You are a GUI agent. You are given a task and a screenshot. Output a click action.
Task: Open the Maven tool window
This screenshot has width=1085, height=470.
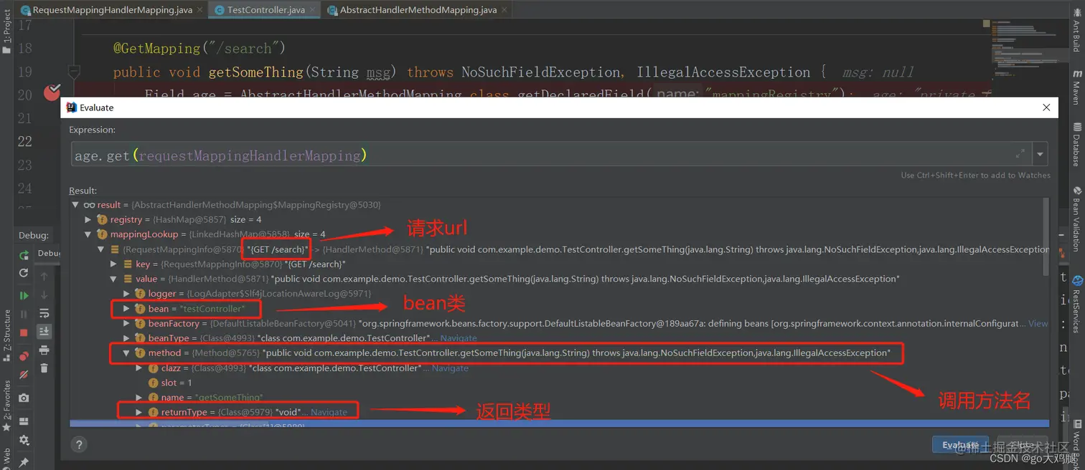[1077, 86]
